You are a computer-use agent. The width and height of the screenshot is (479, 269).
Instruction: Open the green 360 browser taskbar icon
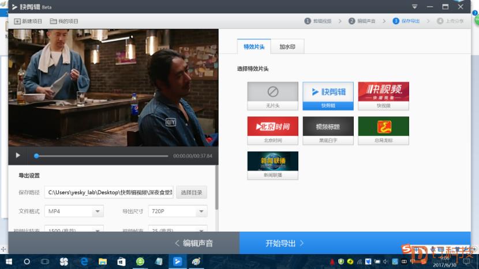[140, 262]
